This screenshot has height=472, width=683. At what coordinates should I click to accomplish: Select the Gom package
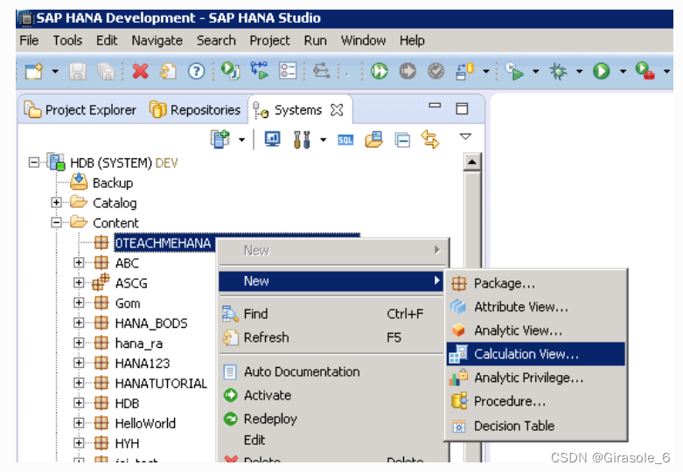(x=127, y=303)
